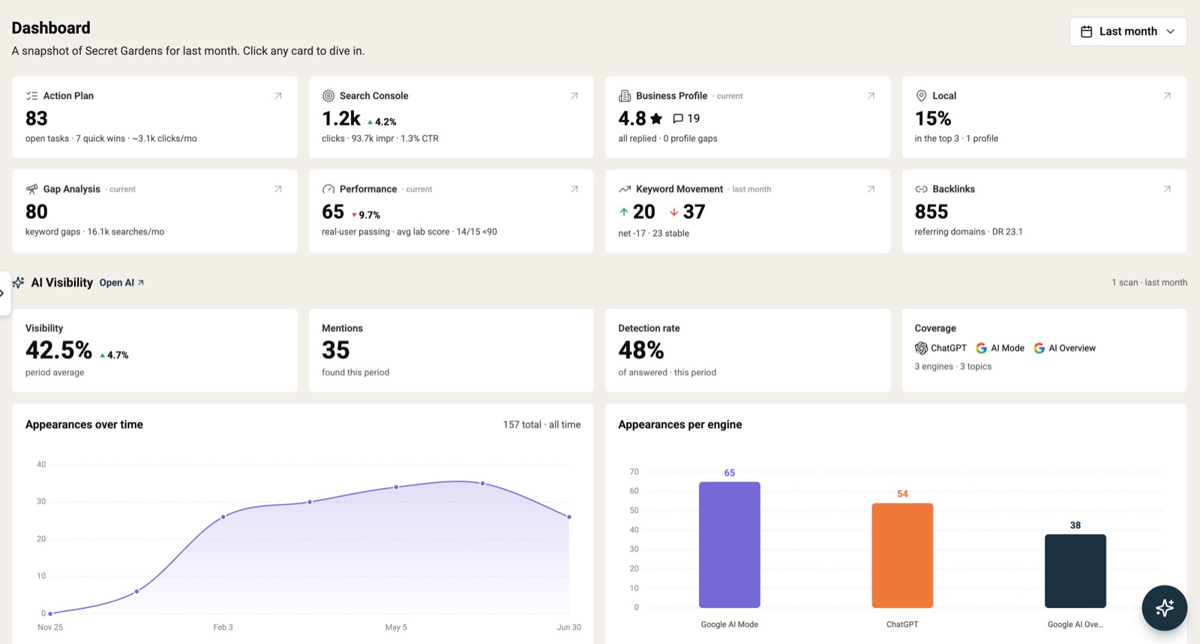Click the purple Google AI Mode bar

pos(729,544)
